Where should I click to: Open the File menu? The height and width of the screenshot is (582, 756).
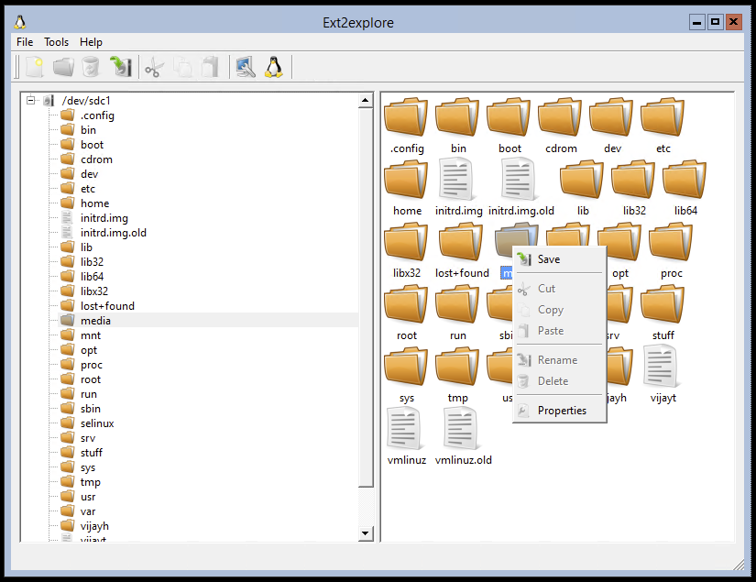pyautogui.click(x=25, y=42)
